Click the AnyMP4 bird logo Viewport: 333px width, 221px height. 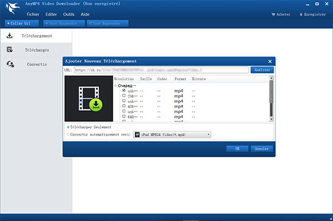[13, 8]
